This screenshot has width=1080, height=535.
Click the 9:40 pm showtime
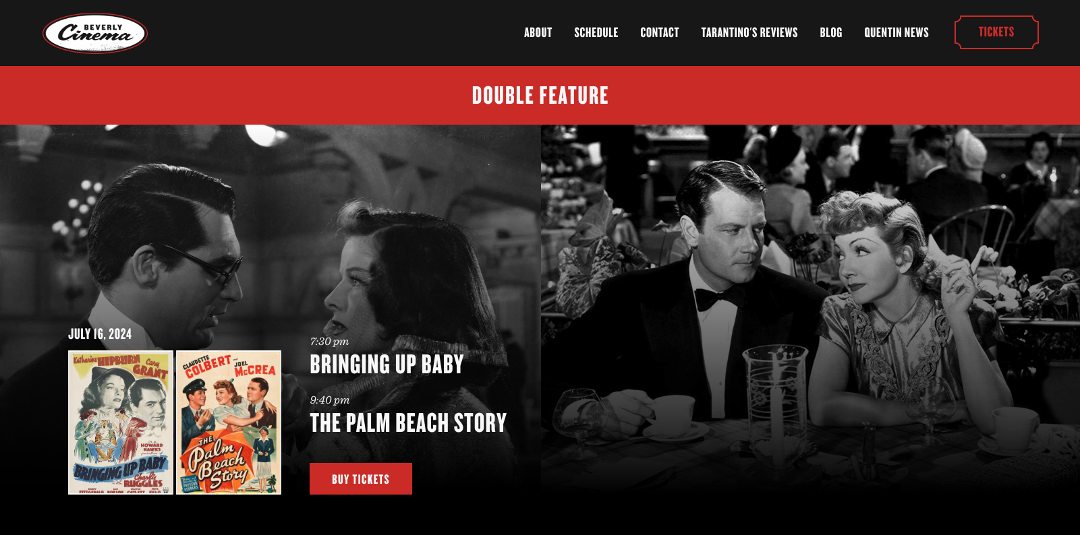[x=330, y=400]
